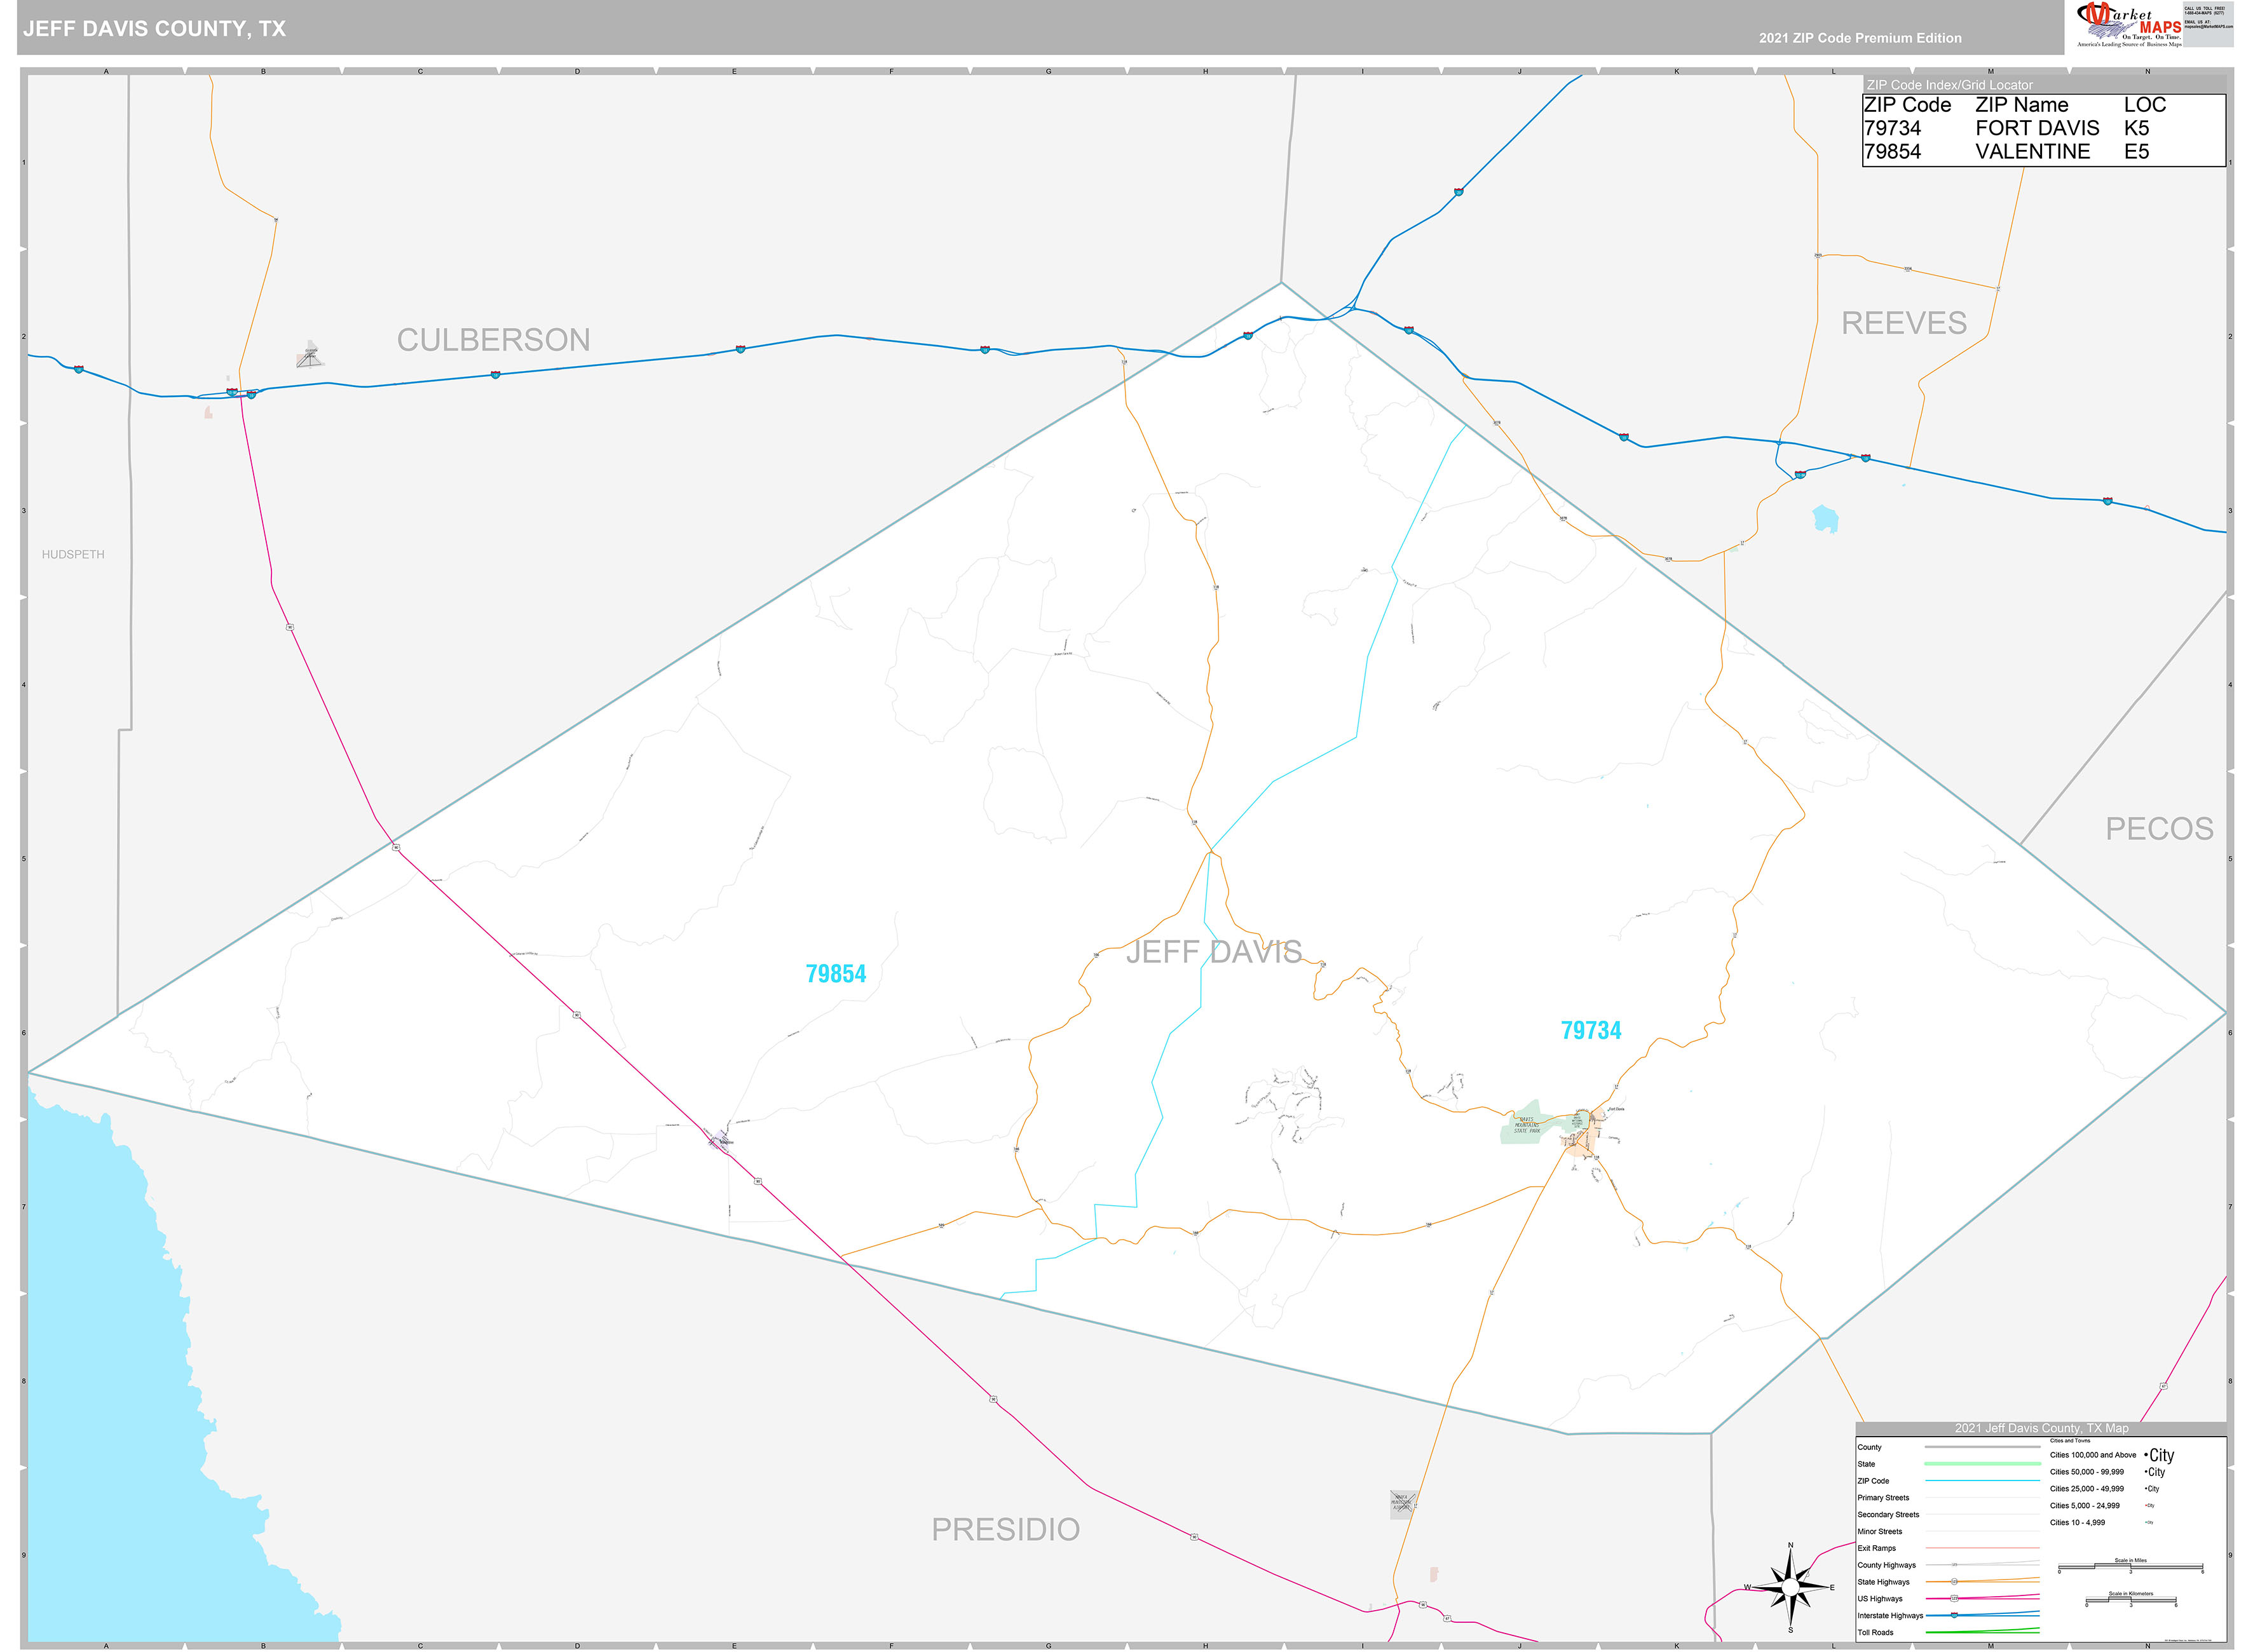Select the State Highways route marker icon
The width and height of the screenshot is (2253, 1652).
pyautogui.click(x=1954, y=1582)
